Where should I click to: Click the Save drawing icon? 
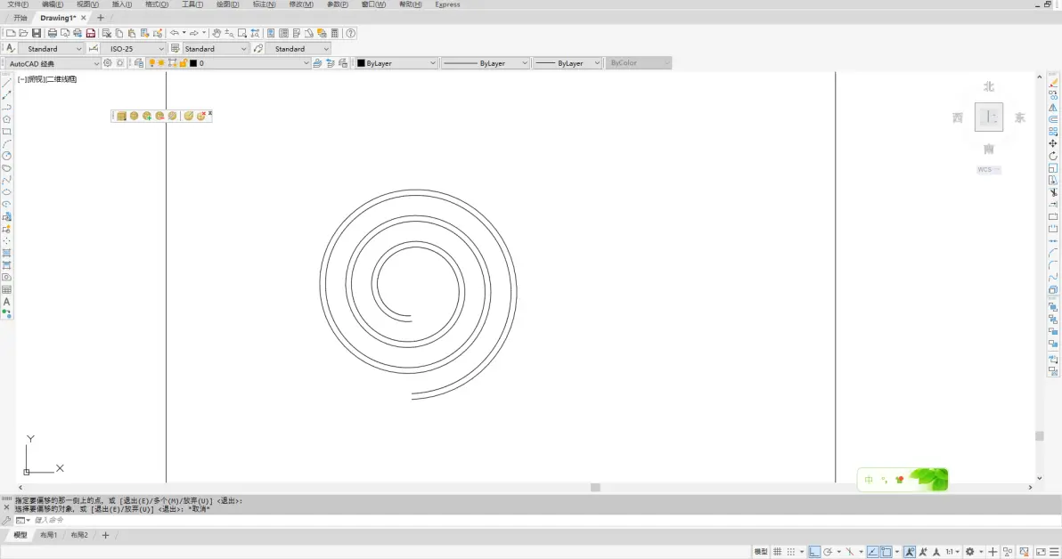[x=36, y=33]
